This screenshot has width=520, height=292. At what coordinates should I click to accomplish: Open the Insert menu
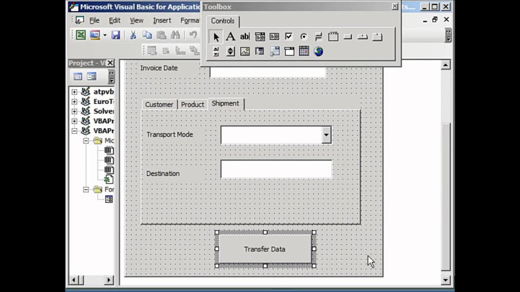click(x=162, y=20)
